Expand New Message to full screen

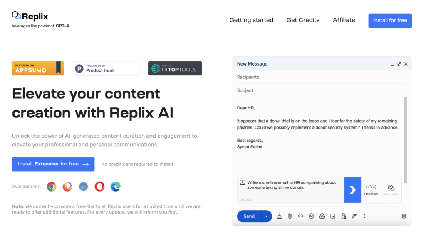pos(399,64)
